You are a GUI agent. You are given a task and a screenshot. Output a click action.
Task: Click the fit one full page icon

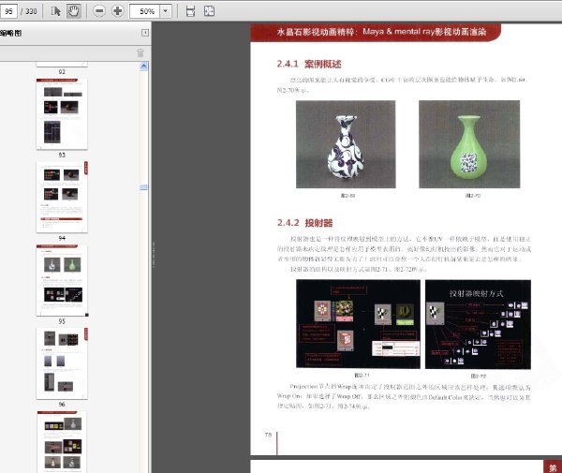[x=209, y=11]
